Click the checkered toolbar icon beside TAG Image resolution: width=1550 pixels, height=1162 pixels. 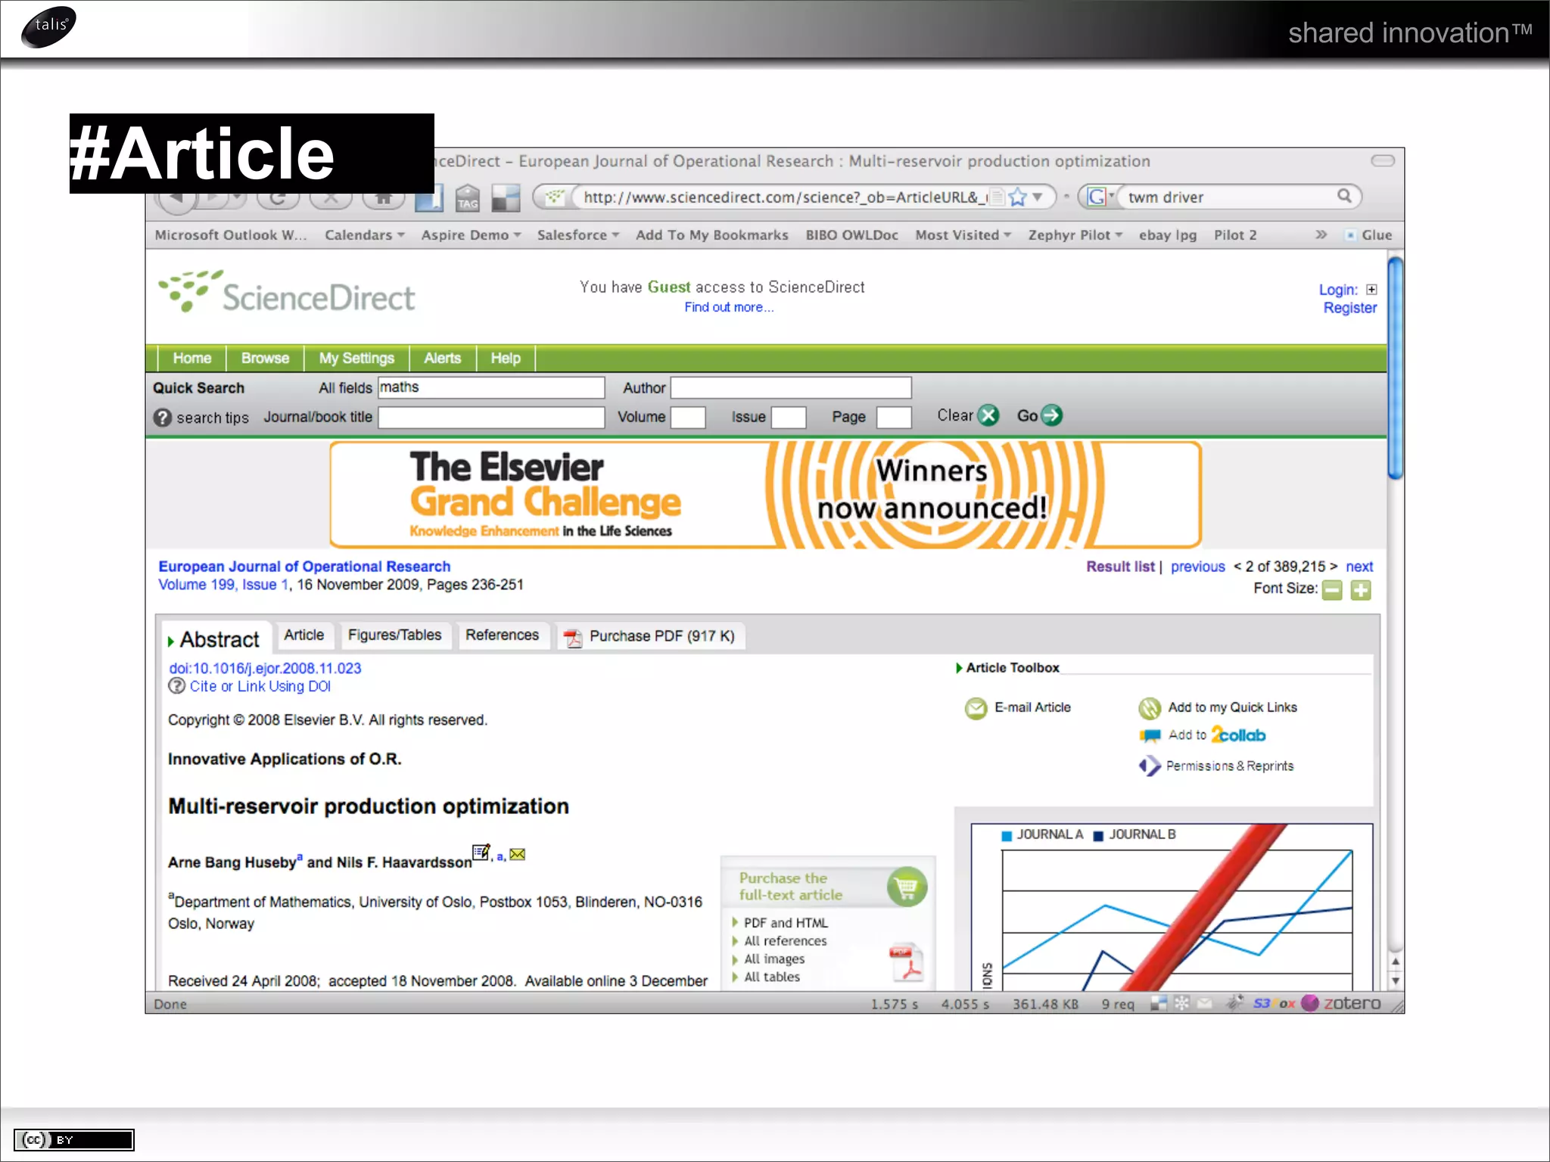tap(506, 198)
